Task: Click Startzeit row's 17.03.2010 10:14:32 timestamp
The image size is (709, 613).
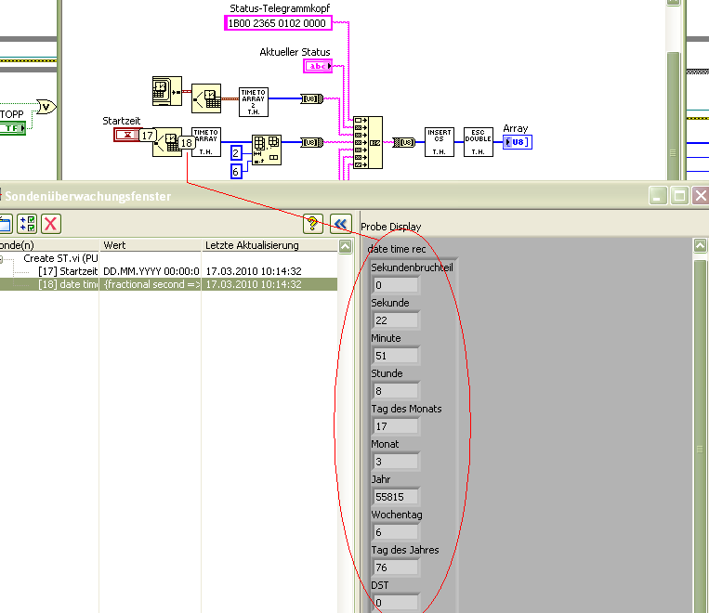Action: click(254, 271)
